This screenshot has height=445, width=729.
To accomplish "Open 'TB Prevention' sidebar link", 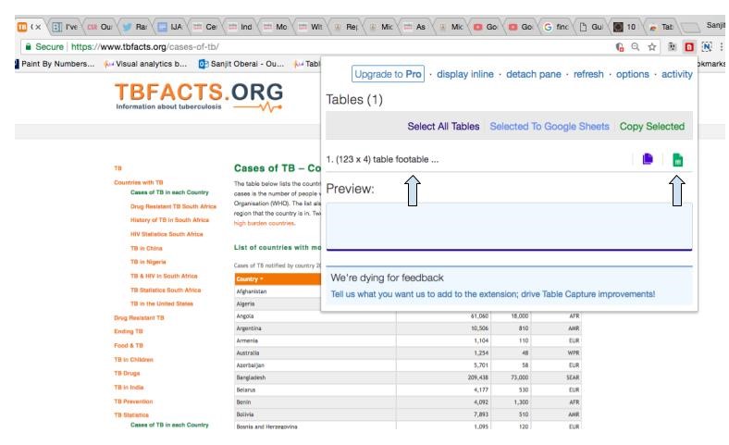I will click(133, 401).
